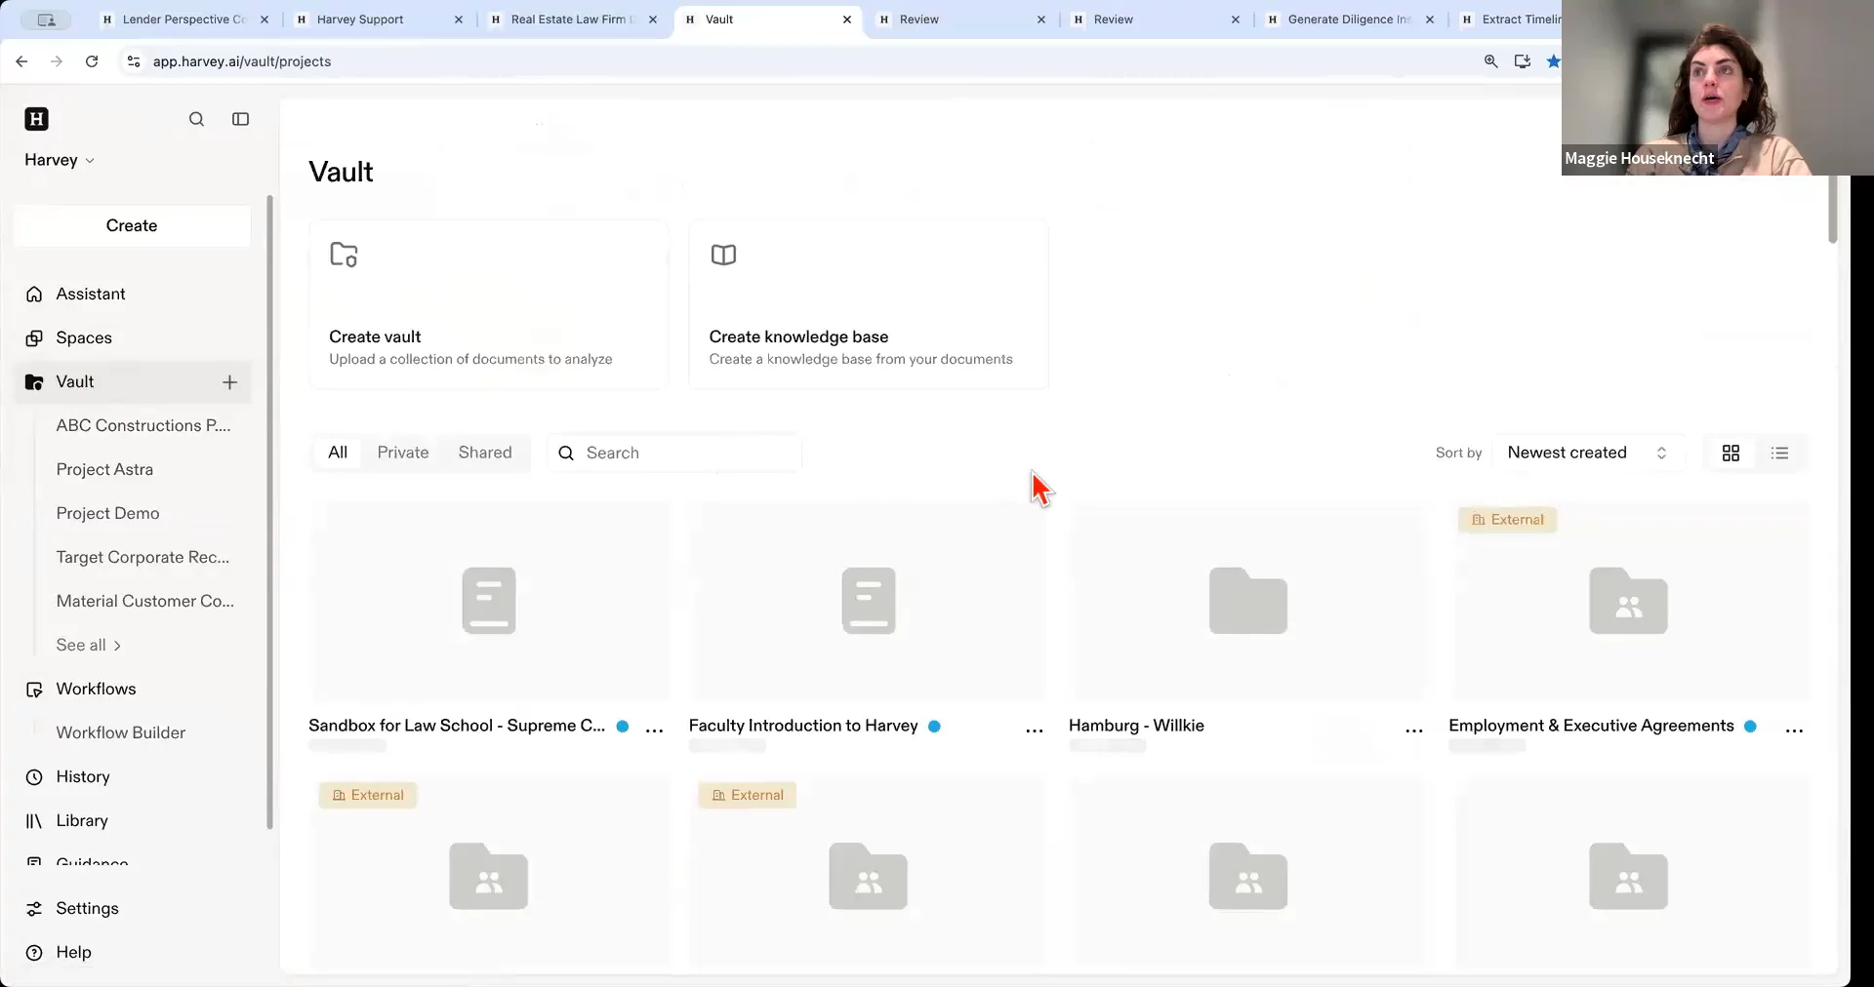Click the browser page reload icon
The image size is (1874, 987).
click(x=92, y=61)
